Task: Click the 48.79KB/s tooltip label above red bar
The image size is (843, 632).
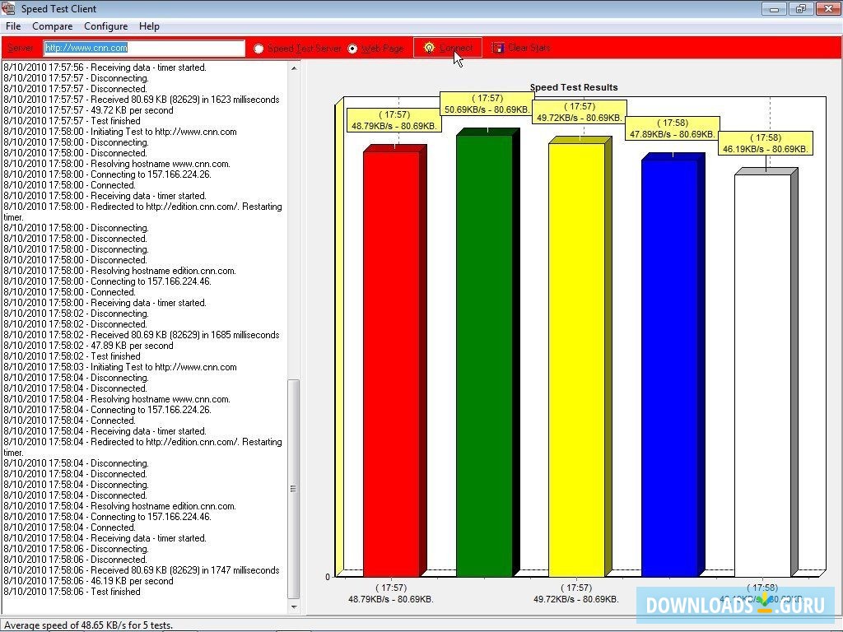Action: 394,120
